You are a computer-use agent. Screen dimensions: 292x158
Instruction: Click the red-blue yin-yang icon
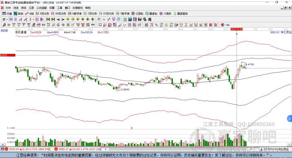tap(223, 25)
